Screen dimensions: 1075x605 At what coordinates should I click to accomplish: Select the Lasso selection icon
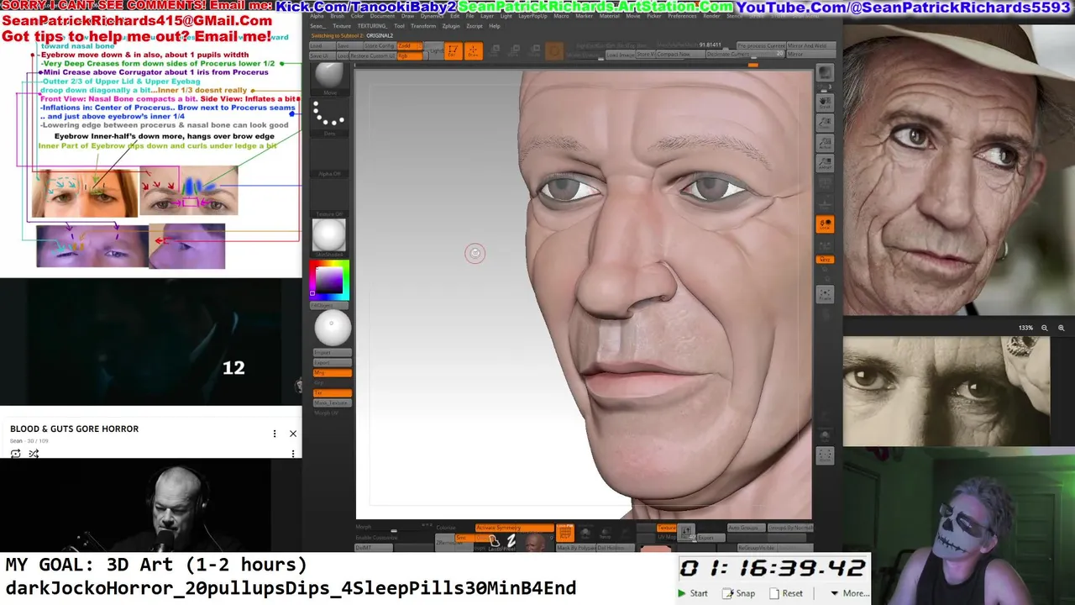[495, 542]
